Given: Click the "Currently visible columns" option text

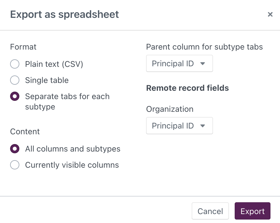Looking at the screenshot, I should pos(72,165).
